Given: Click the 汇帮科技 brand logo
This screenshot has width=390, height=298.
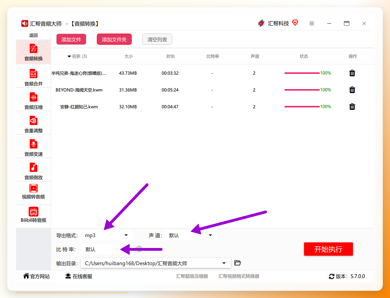Looking at the screenshot, I should 261,23.
